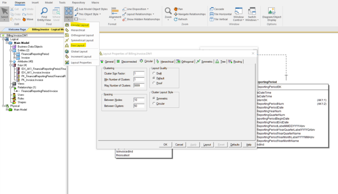Select the Invoice entity in the tree

pyautogui.click(x=25, y=58)
